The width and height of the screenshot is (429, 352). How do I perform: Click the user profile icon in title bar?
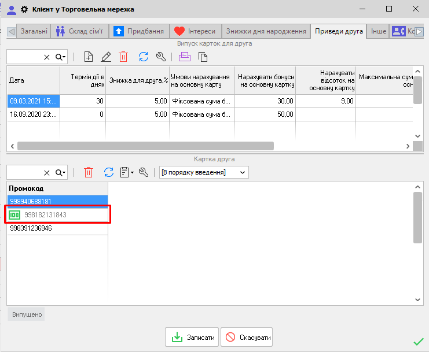[12, 10]
